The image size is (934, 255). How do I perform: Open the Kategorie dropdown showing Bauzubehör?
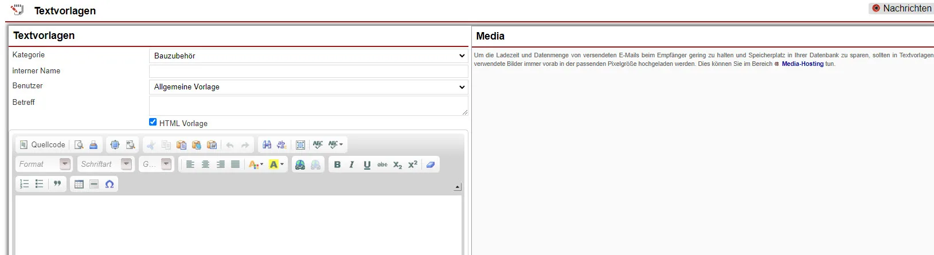click(308, 56)
